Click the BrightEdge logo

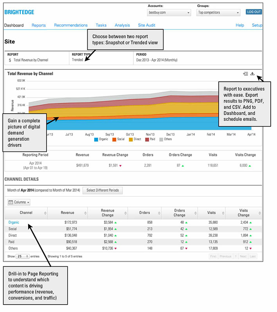[19, 12]
